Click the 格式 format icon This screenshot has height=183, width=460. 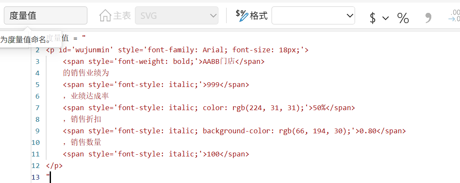(242, 15)
